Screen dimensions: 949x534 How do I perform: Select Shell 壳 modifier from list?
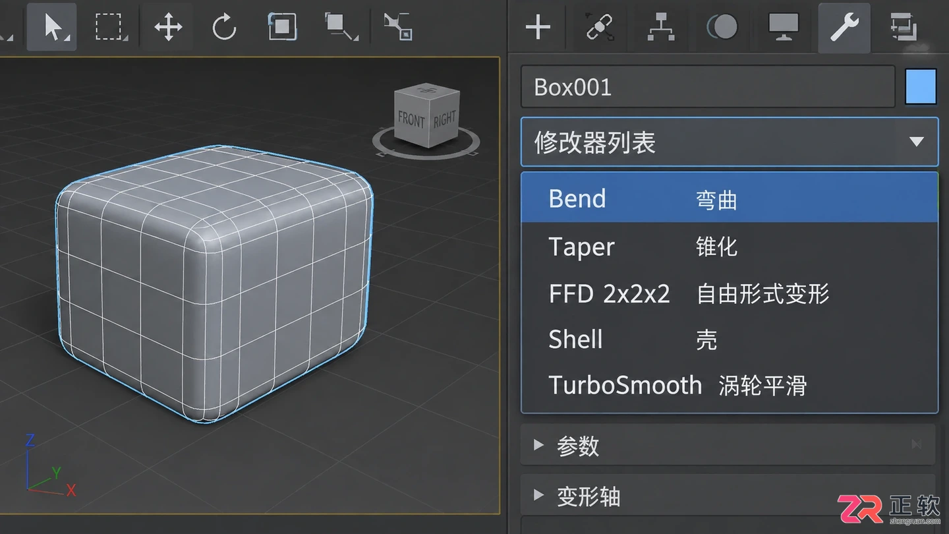[x=730, y=340]
